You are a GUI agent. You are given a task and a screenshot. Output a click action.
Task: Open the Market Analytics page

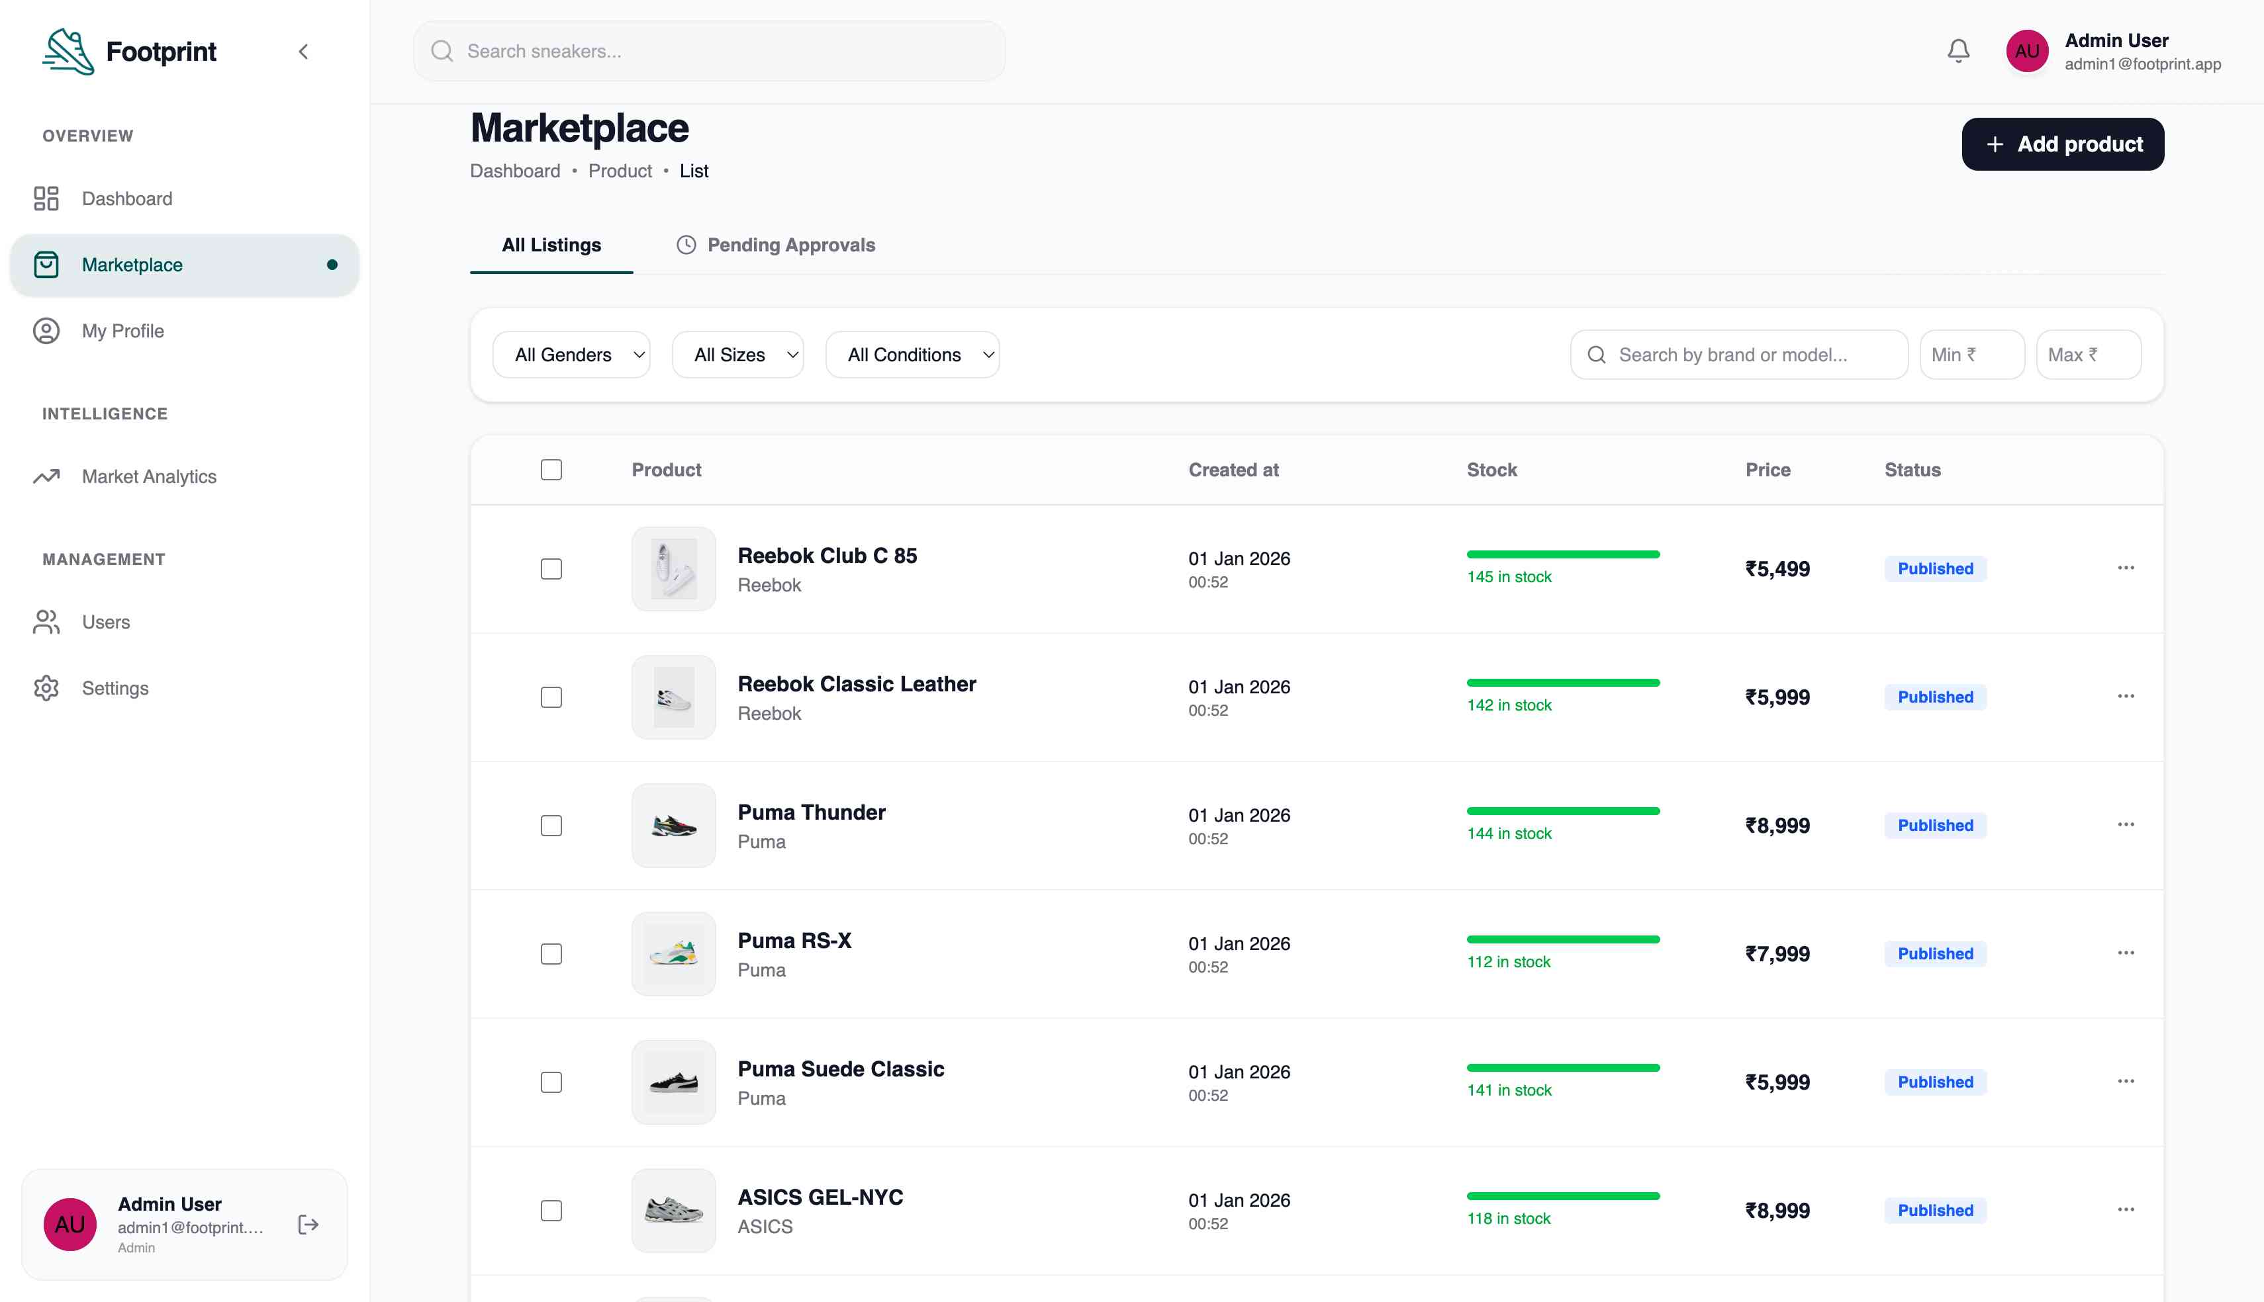pyautogui.click(x=148, y=476)
